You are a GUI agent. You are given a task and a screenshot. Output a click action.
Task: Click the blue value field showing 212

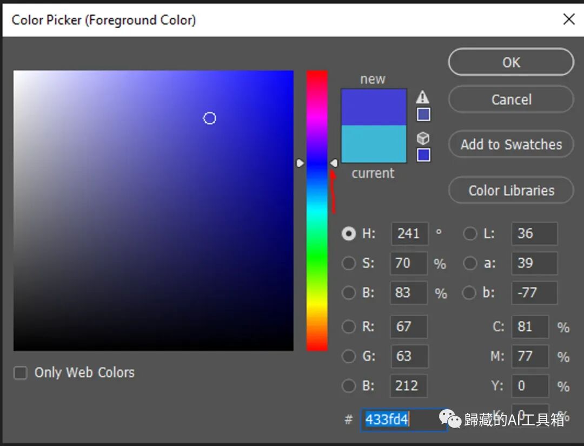(409, 385)
